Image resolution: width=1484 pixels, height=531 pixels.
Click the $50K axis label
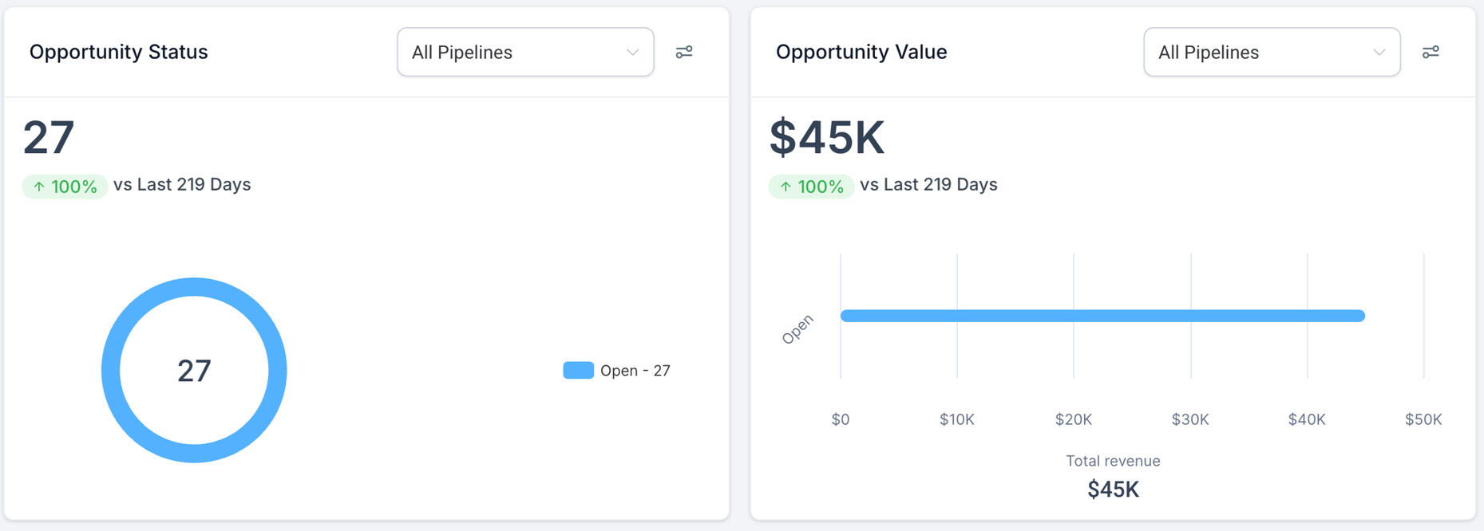(1423, 419)
